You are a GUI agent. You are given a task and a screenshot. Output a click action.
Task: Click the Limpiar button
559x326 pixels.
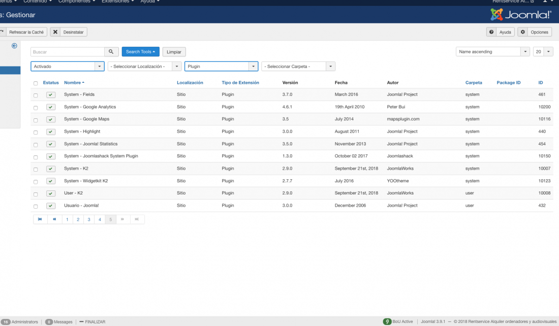pos(174,52)
